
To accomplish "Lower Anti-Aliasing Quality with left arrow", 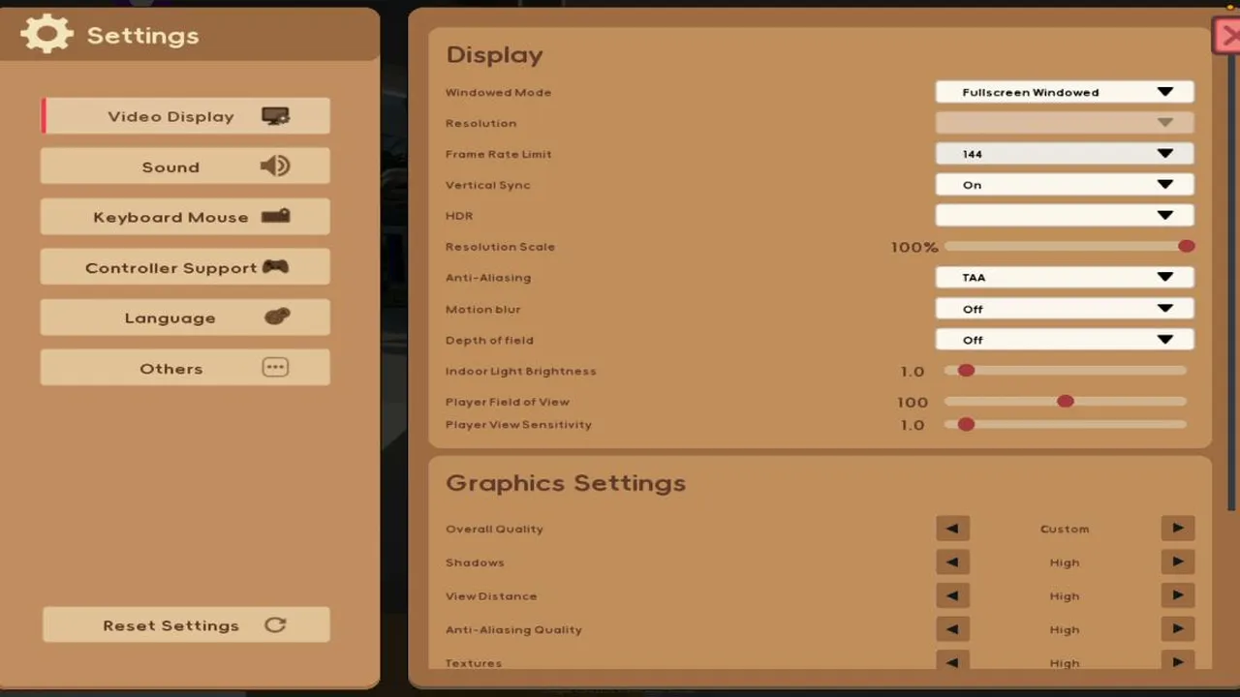I will (952, 629).
